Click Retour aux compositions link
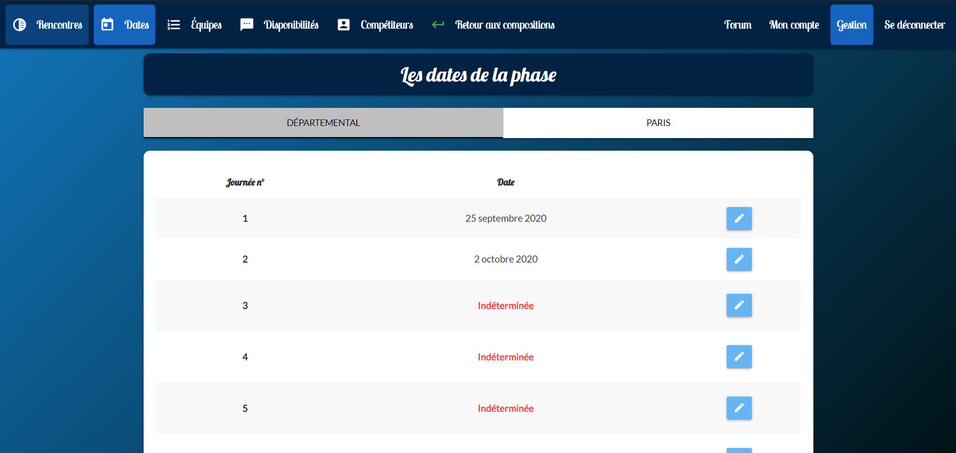This screenshot has height=453, width=956. (493, 25)
